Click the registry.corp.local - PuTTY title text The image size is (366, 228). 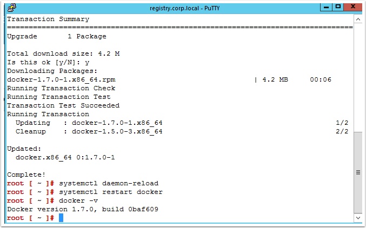pos(184,8)
